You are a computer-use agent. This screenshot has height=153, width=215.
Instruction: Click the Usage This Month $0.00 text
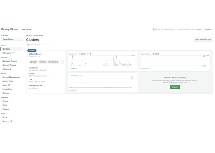click(x=187, y=29)
